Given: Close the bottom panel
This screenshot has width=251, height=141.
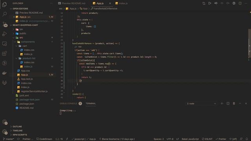Looking at the screenshot, I should pyautogui.click(x=246, y=103).
